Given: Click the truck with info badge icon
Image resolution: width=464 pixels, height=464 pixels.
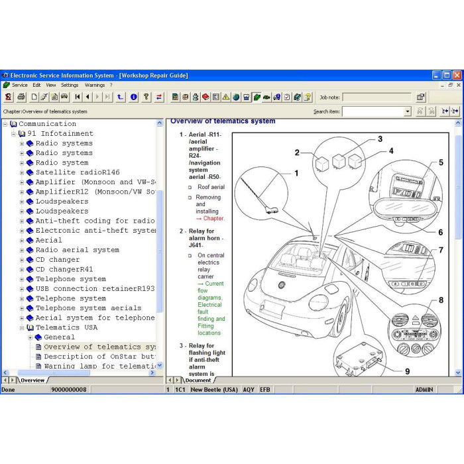Looking at the screenshot, I should pyautogui.click(x=277, y=97).
